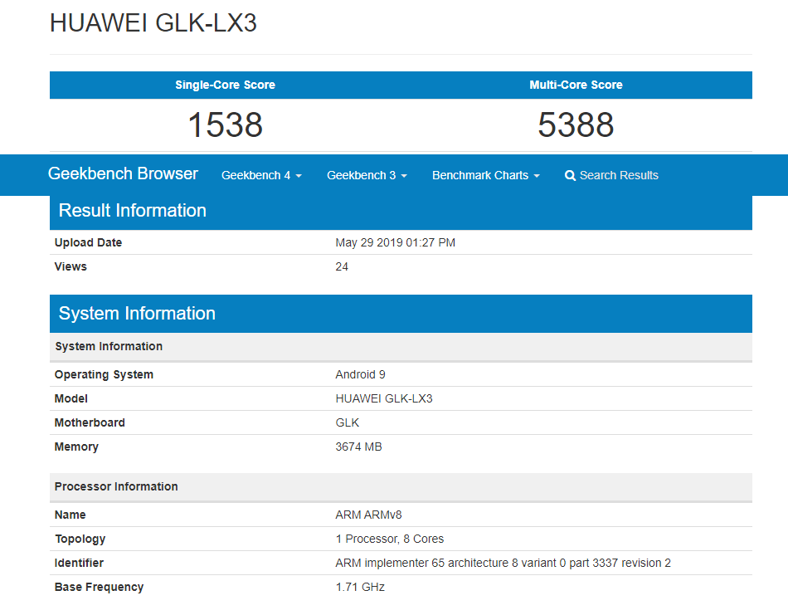Select the Motherboard label

tap(90, 423)
